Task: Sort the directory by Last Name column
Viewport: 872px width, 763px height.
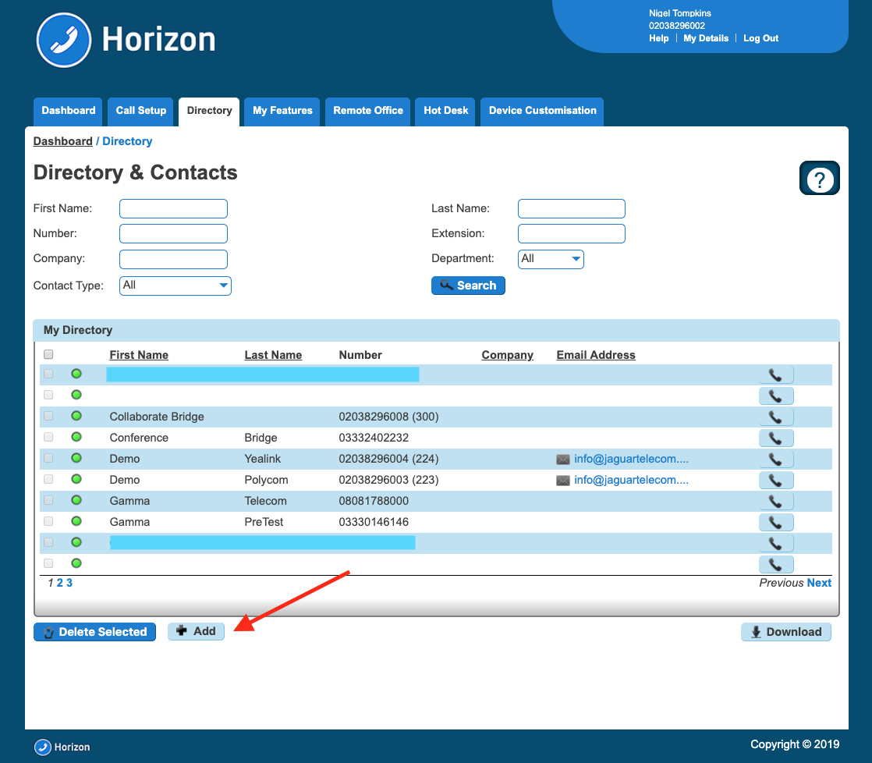Action: pyautogui.click(x=272, y=355)
